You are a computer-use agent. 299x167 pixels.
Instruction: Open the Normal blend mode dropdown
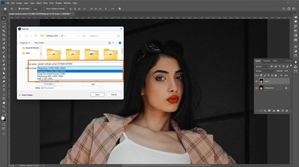coord(265,71)
